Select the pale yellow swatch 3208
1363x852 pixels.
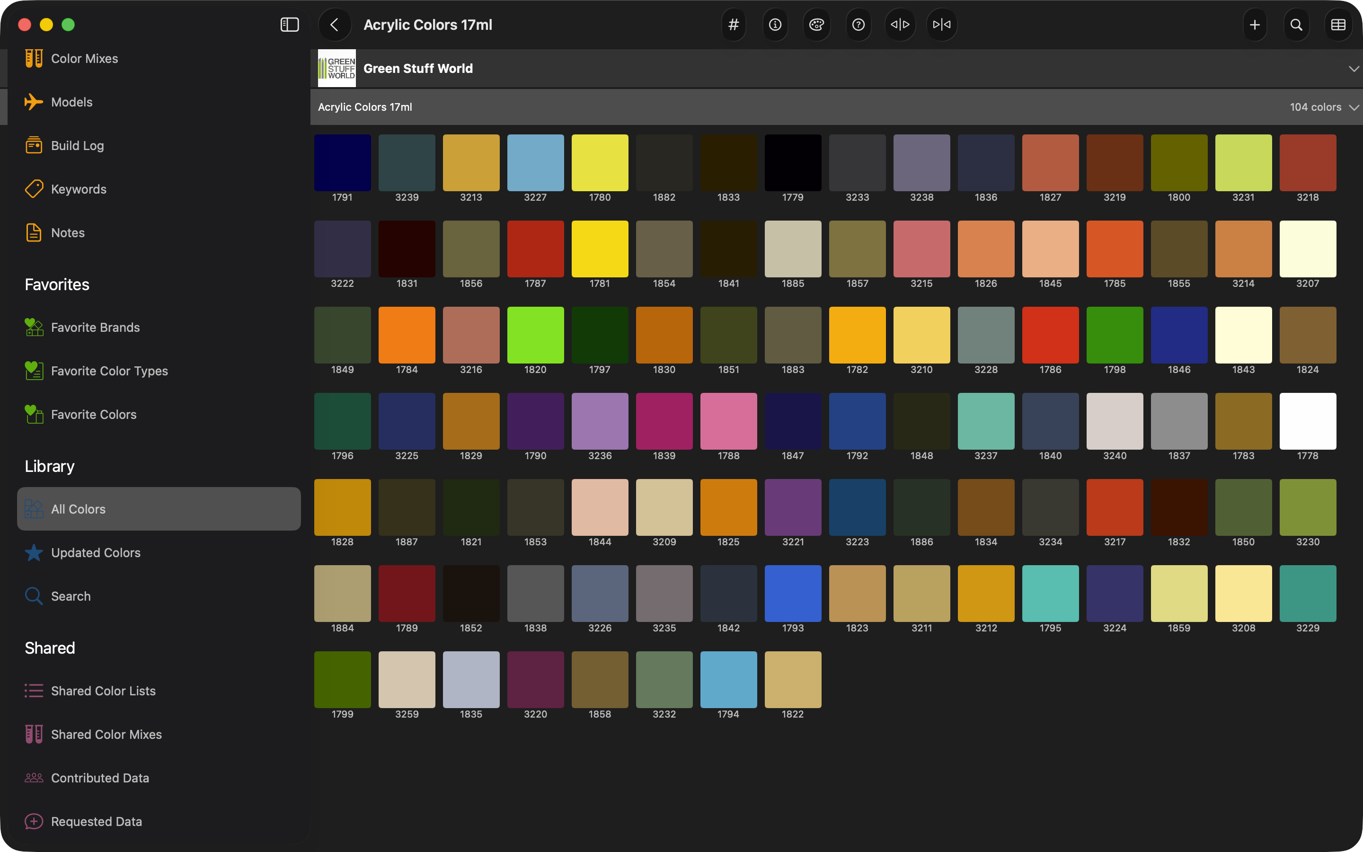pos(1244,594)
